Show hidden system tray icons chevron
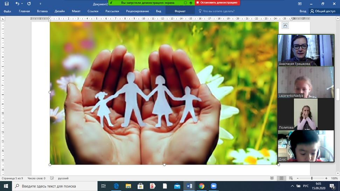340x191 pixels. pyautogui.click(x=293, y=186)
